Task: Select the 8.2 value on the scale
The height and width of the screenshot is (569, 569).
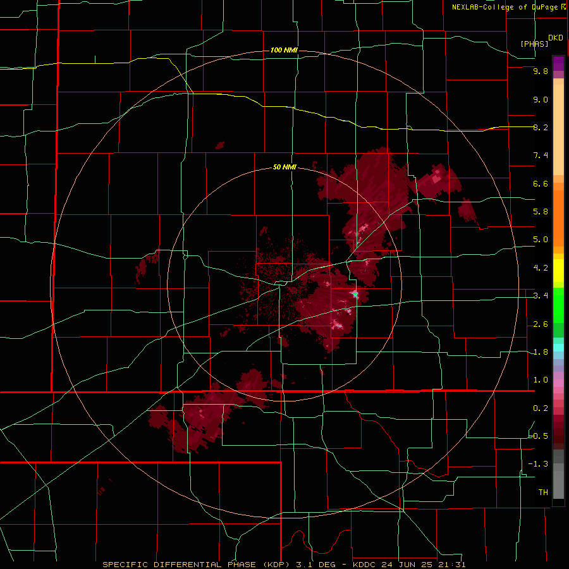Action: point(541,127)
